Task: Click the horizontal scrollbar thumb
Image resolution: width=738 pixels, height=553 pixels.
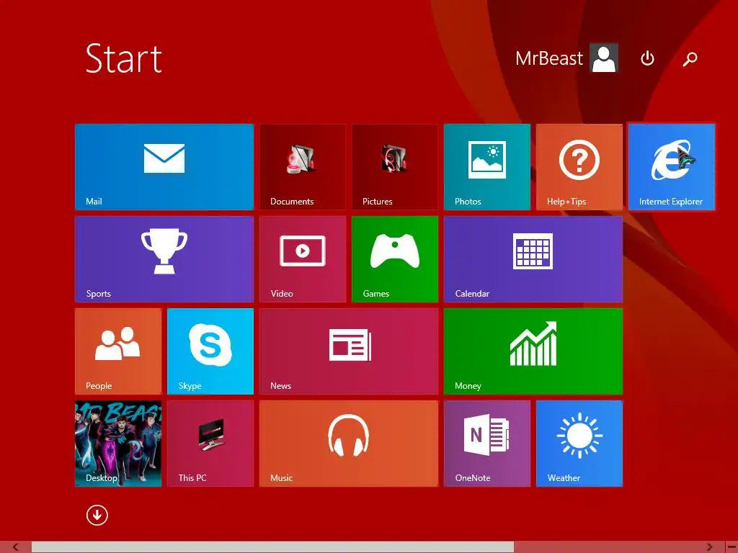Action: click(272, 547)
